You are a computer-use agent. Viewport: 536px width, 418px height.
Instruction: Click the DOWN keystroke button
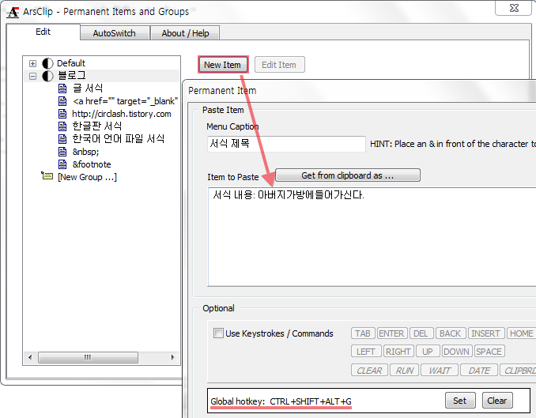pyautogui.click(x=457, y=352)
